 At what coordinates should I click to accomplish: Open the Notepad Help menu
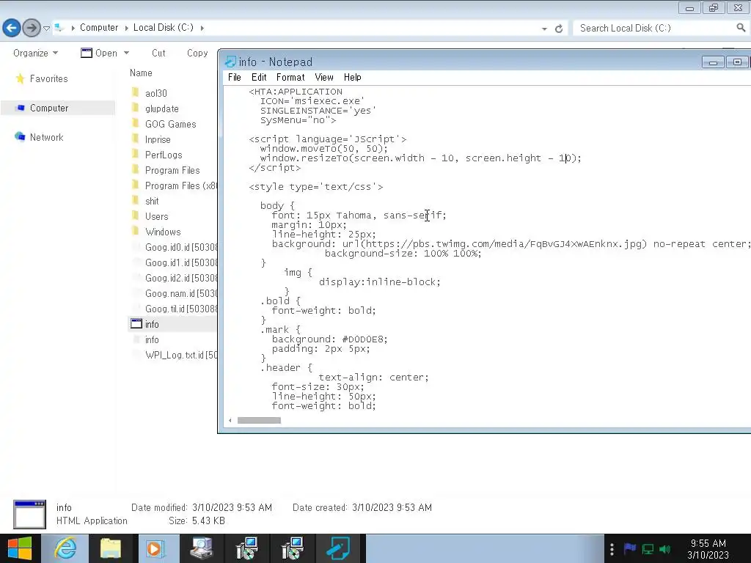tap(352, 77)
